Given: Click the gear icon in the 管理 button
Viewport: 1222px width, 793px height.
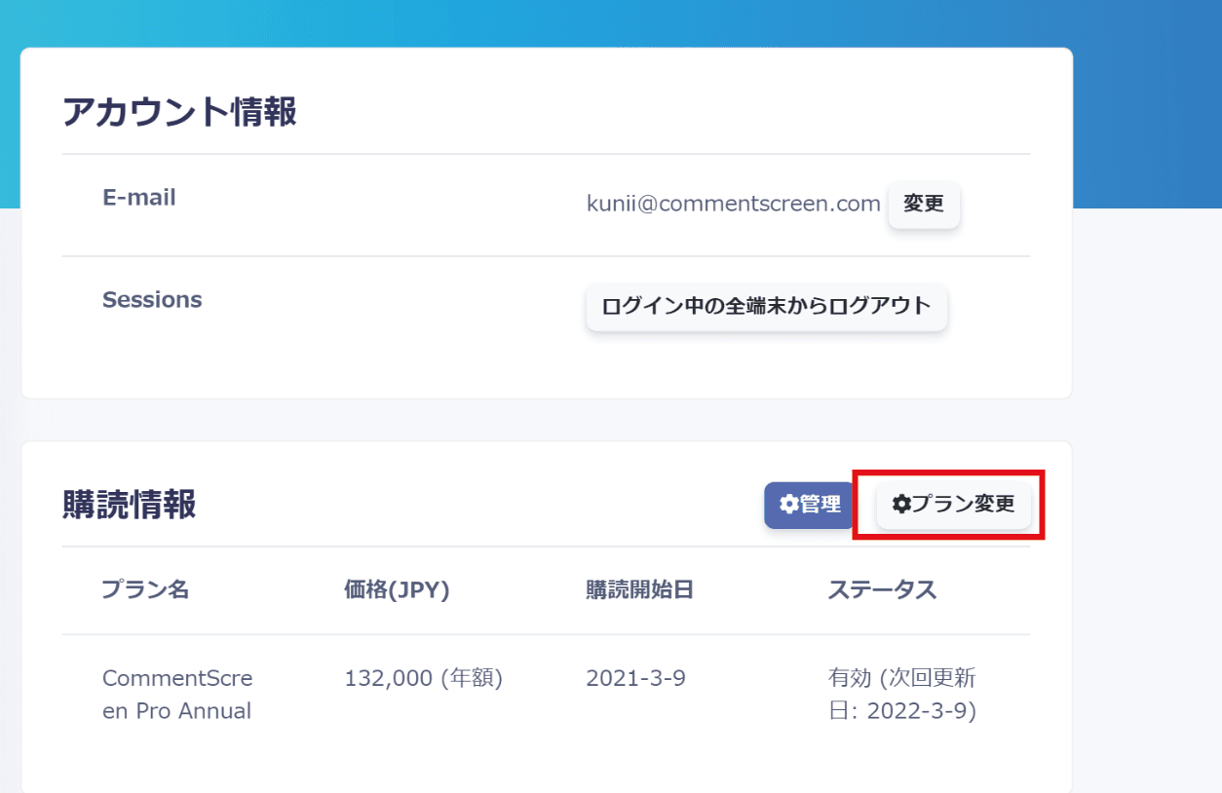Looking at the screenshot, I should click(788, 505).
